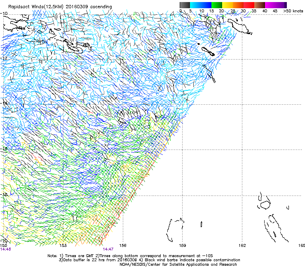Click the 'Data buffer is 22 hrs' note

149,260
